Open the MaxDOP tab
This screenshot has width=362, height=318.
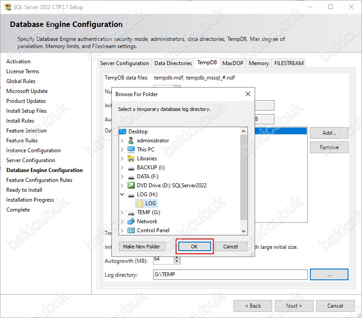[x=233, y=63]
